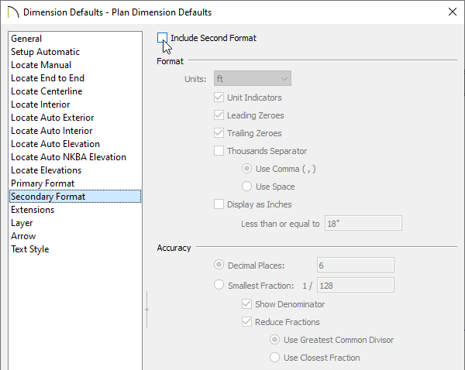Image resolution: width=465 pixels, height=370 pixels.
Task: Click the Decimal Places input field
Action: click(x=356, y=265)
